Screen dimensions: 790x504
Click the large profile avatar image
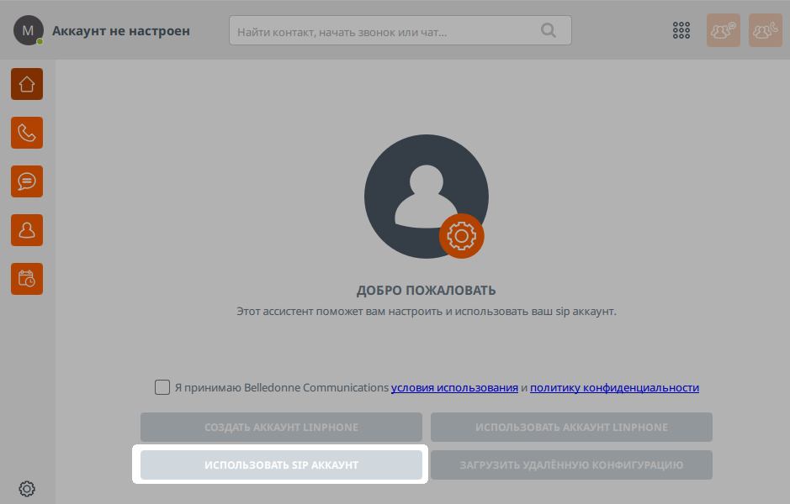point(427,197)
